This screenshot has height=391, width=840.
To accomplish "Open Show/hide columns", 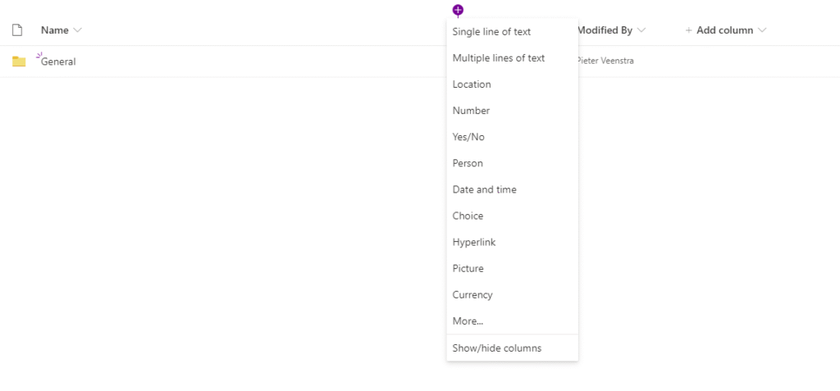I will (512, 348).
